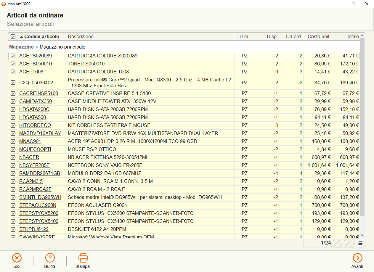Image resolution: width=374 pixels, height=272 pixels.
Task: Open article link STEPACUC900N
Action: 38,205
